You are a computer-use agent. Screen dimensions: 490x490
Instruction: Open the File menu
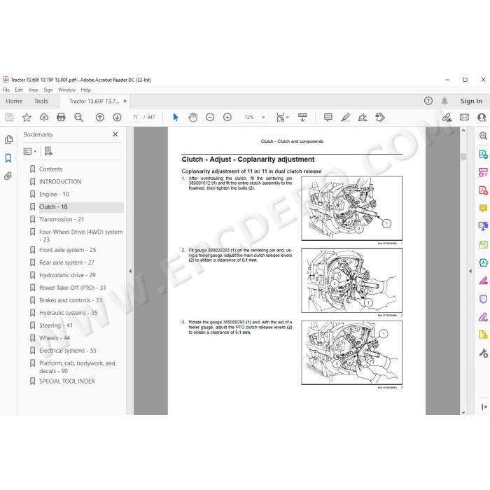(6, 90)
